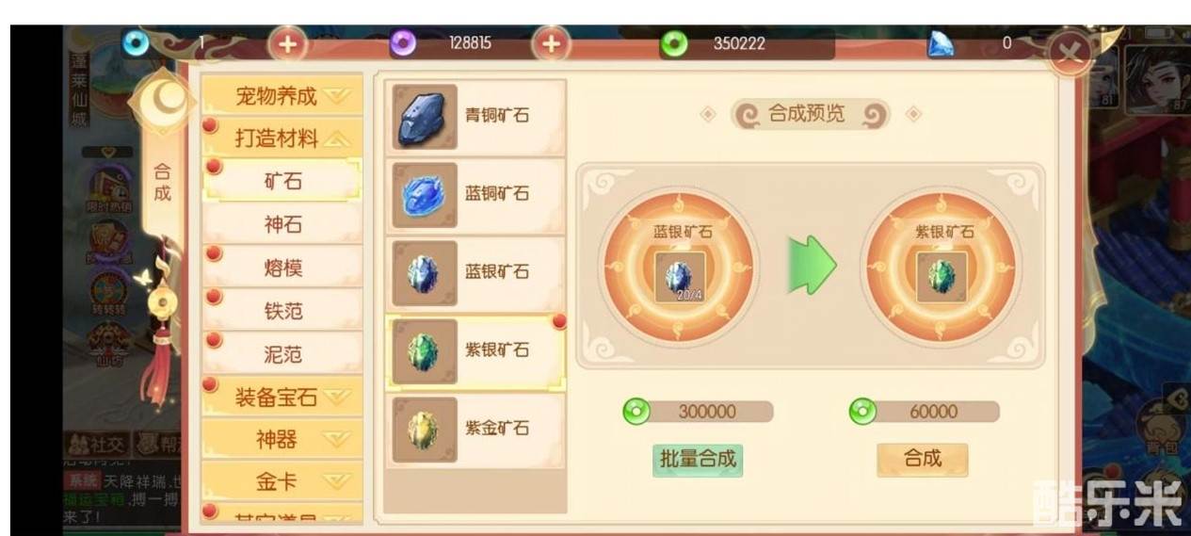Screen dimensions: 1191x536
Task: Select the 紫金矿石 ore icon
Action: 425,430
